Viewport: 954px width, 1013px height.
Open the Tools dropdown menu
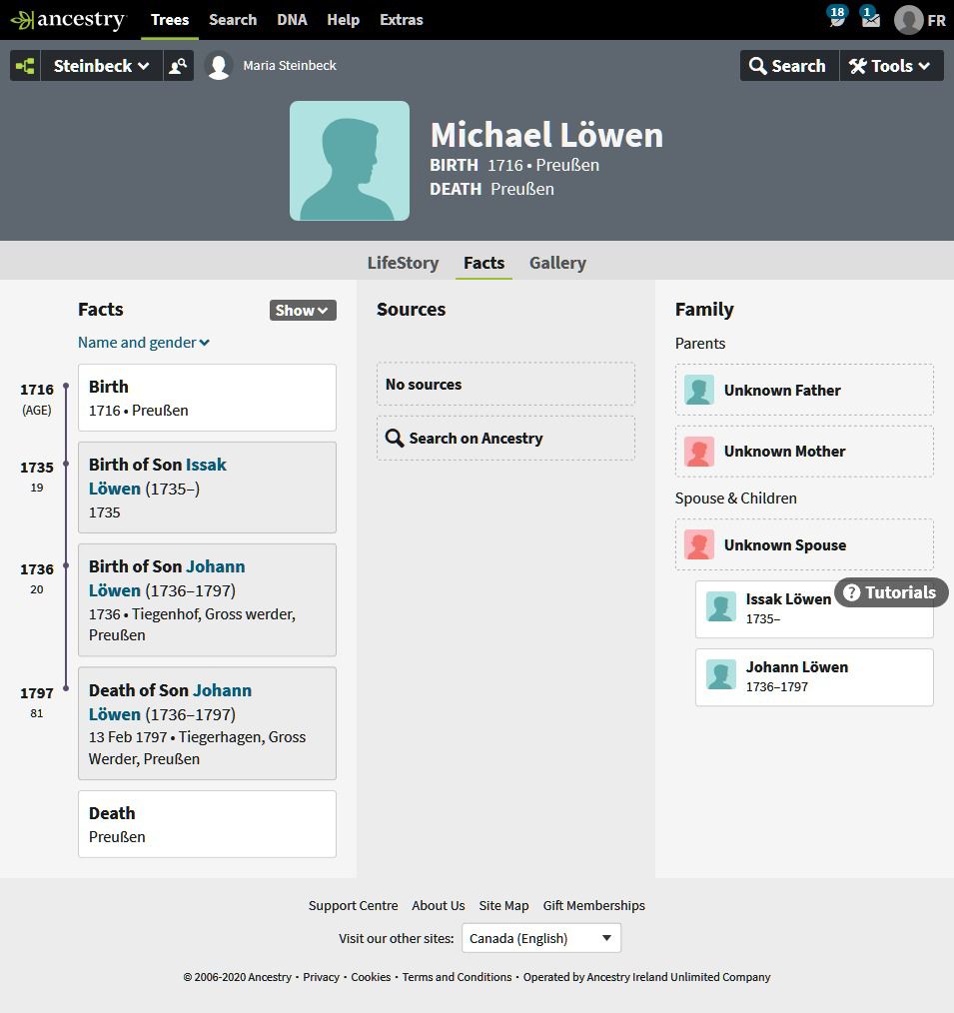coord(891,66)
